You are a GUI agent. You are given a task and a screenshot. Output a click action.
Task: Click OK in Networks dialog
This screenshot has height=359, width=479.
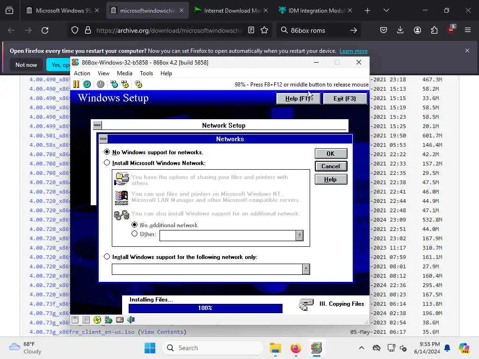pos(331,153)
